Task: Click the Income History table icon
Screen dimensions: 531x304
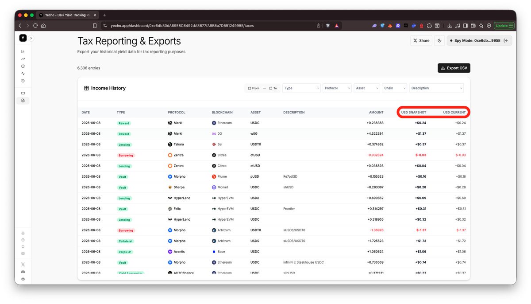Action: point(86,88)
